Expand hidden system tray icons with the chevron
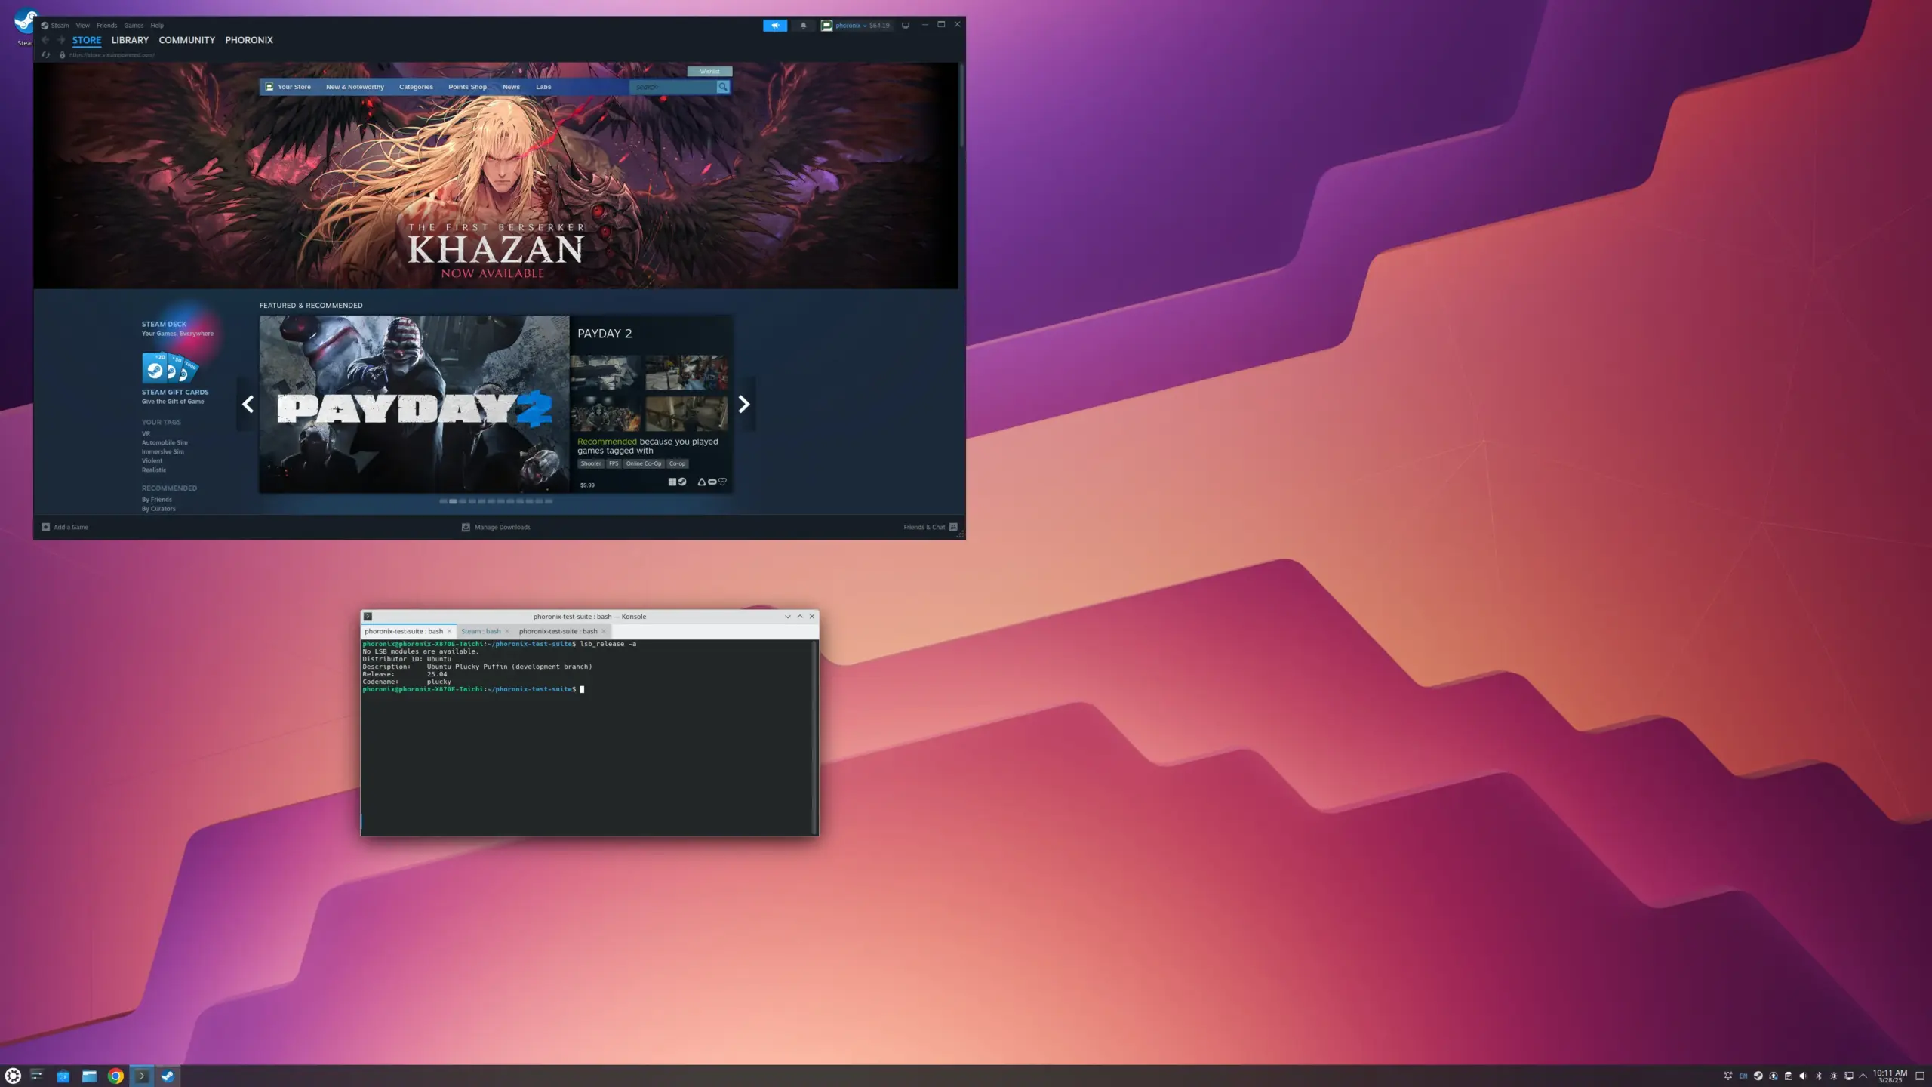This screenshot has width=1932, height=1087. [1863, 1076]
